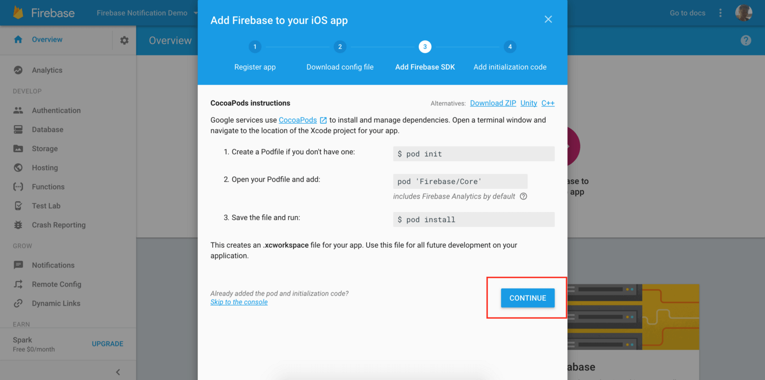Click the UPGRADE plan button
This screenshot has height=380, width=765.
point(108,344)
